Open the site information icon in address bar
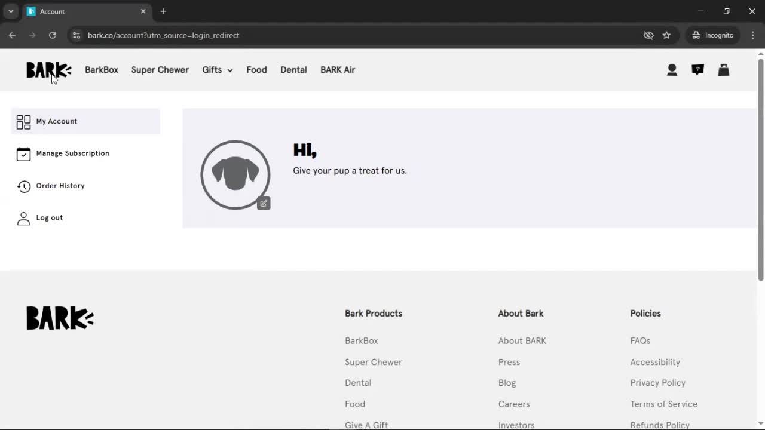Viewport: 765px width, 430px height. [76, 35]
